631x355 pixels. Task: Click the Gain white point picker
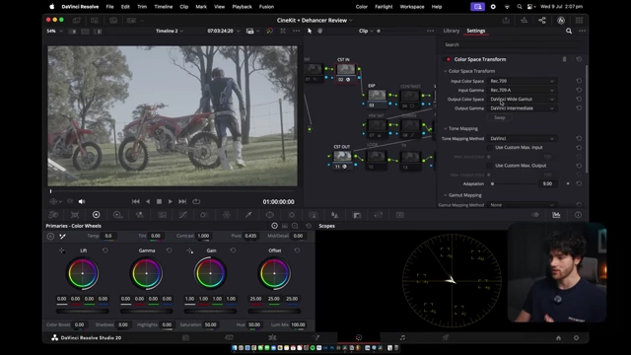pos(189,250)
